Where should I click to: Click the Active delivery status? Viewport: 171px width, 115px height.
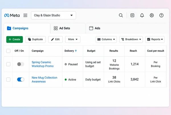tap(70, 80)
